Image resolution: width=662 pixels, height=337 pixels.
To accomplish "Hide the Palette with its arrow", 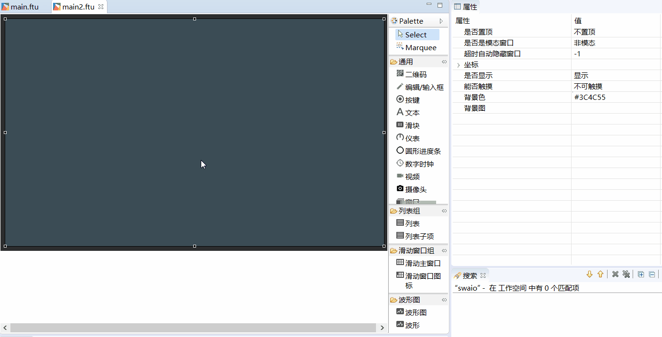I will tap(441, 21).
